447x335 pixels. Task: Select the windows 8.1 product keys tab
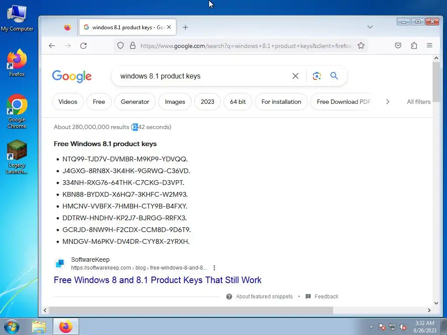pyautogui.click(x=127, y=27)
